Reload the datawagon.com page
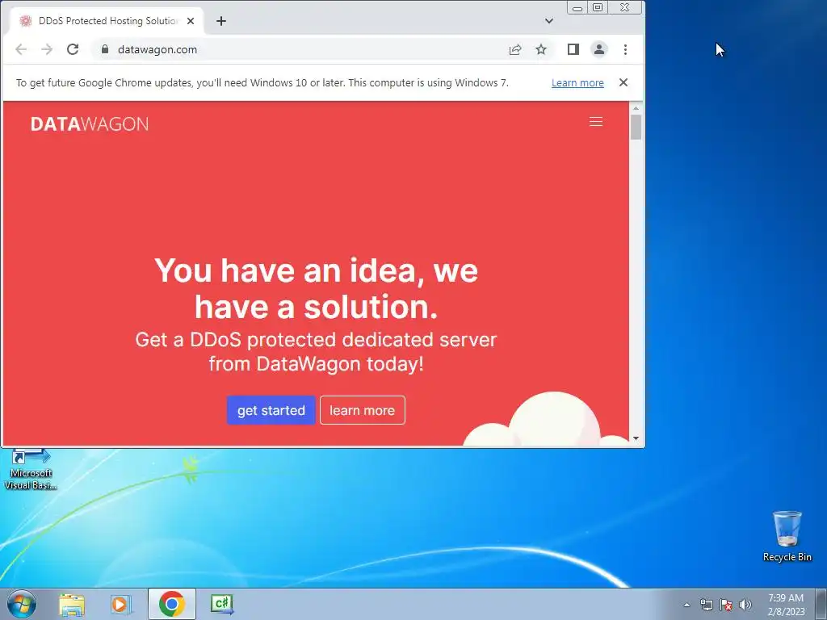Image resolution: width=827 pixels, height=620 pixels. pyautogui.click(x=73, y=49)
